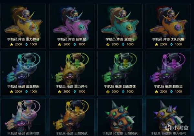The width and height of the screenshot is (194, 136).
Task: Click blue essence icon under 维迦 重力弹弓
Action: point(75,92)
